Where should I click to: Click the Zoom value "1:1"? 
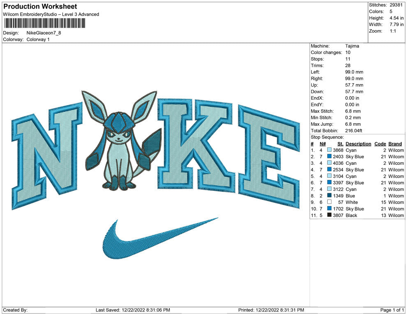click(393, 31)
